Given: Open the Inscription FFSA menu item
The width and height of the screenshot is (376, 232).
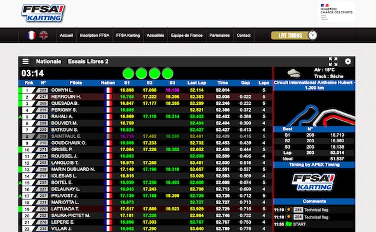Looking at the screenshot, I should (95, 35).
